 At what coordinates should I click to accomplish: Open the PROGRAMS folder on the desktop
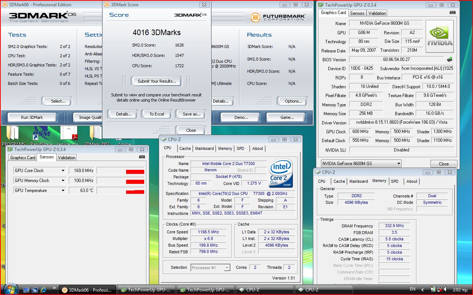tap(13, 136)
